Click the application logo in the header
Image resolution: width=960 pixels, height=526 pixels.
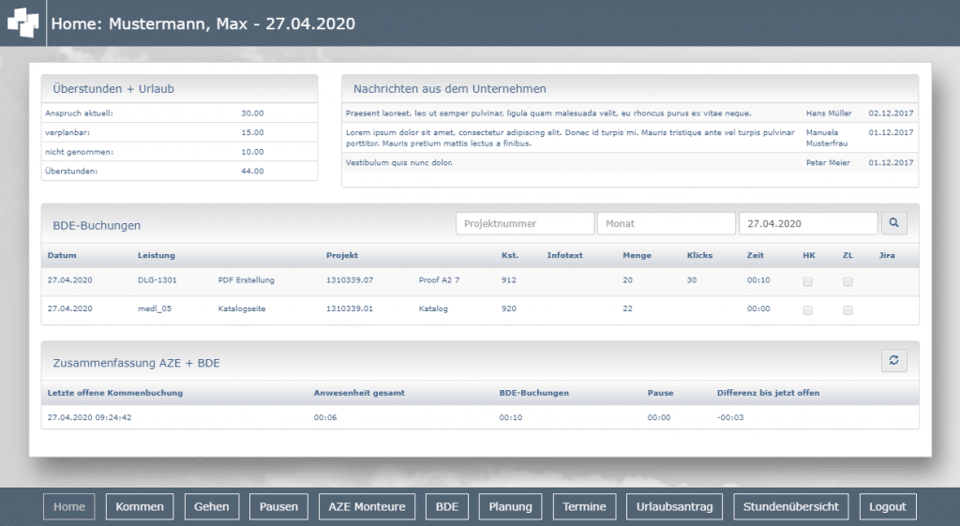pyautogui.click(x=22, y=23)
